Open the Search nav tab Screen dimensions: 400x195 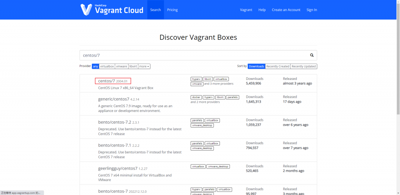pos(155,10)
